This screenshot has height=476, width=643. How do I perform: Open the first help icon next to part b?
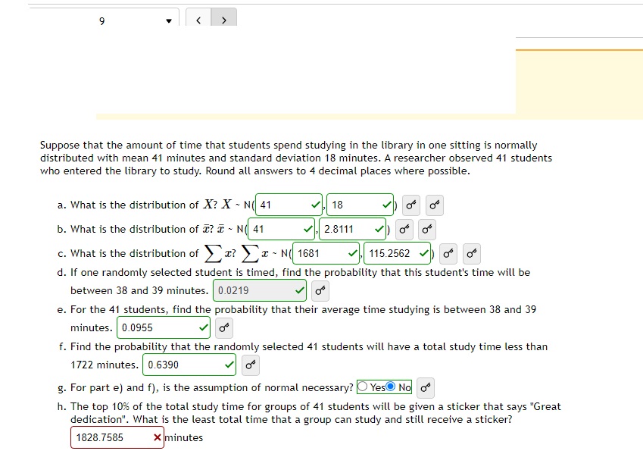(404, 229)
